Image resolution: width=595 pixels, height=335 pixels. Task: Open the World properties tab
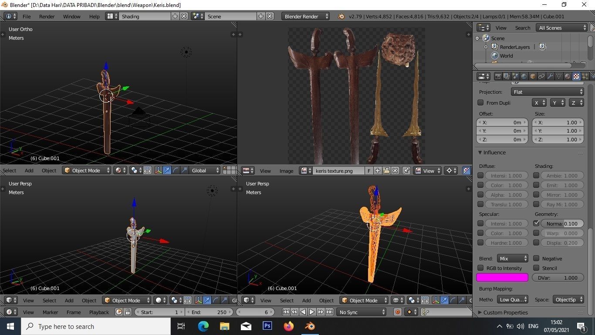pyautogui.click(x=524, y=76)
